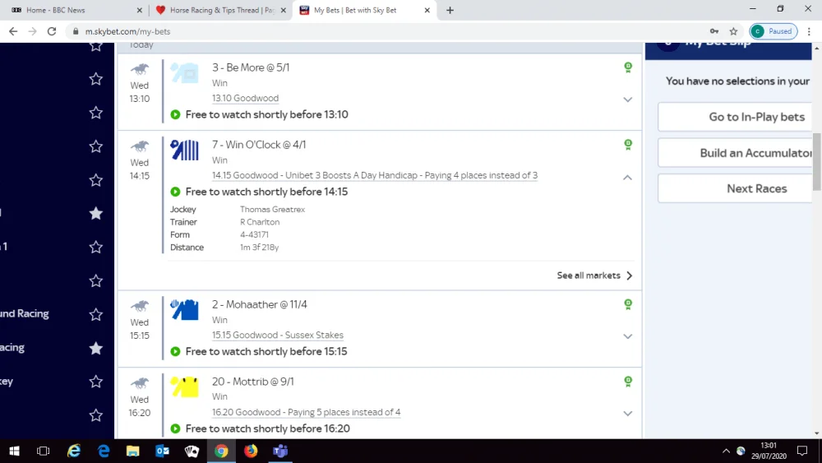
Task: Expand the Mohaather bet details chevron
Action: 627,336
